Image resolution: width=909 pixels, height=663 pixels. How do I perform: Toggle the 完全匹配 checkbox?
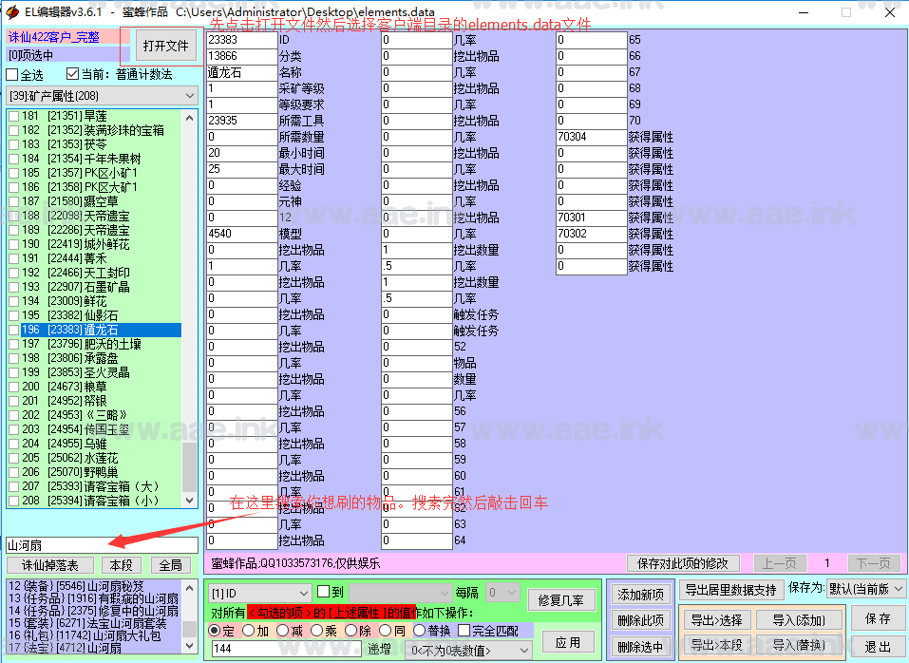point(464,631)
